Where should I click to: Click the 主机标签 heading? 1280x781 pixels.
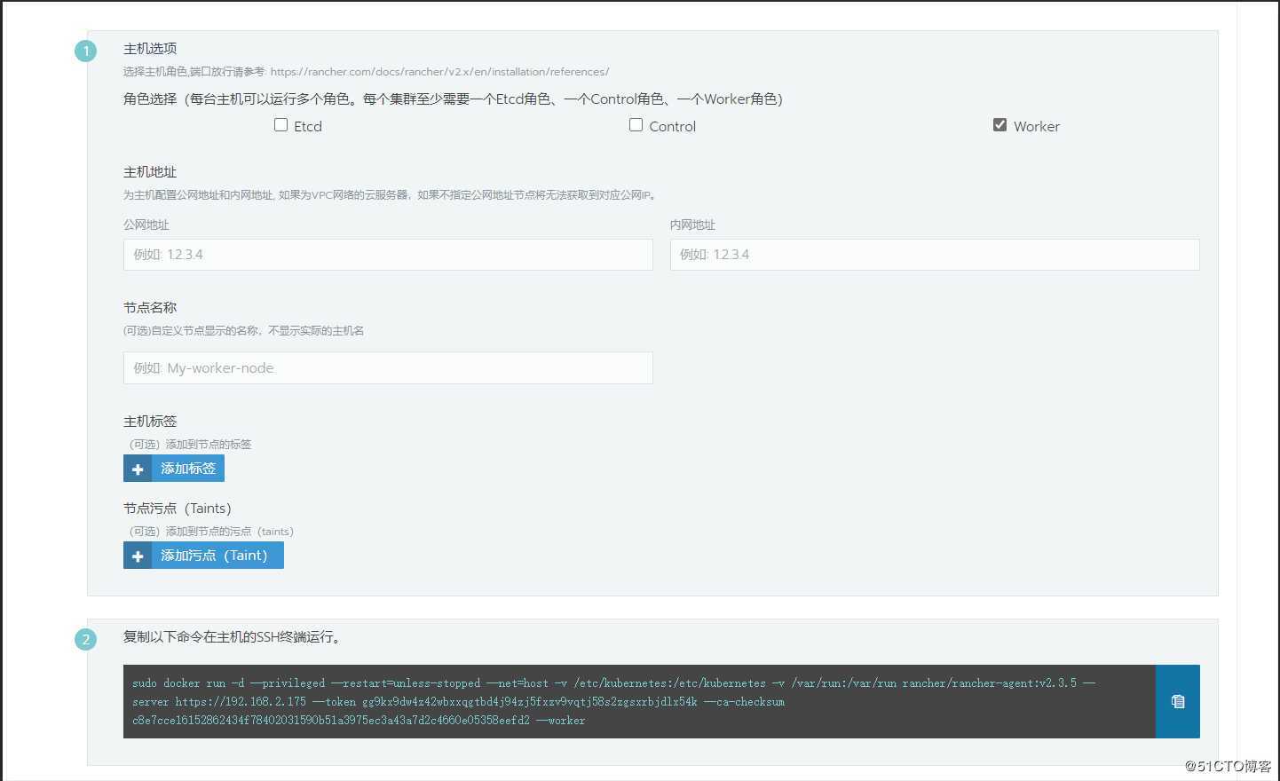pos(150,422)
